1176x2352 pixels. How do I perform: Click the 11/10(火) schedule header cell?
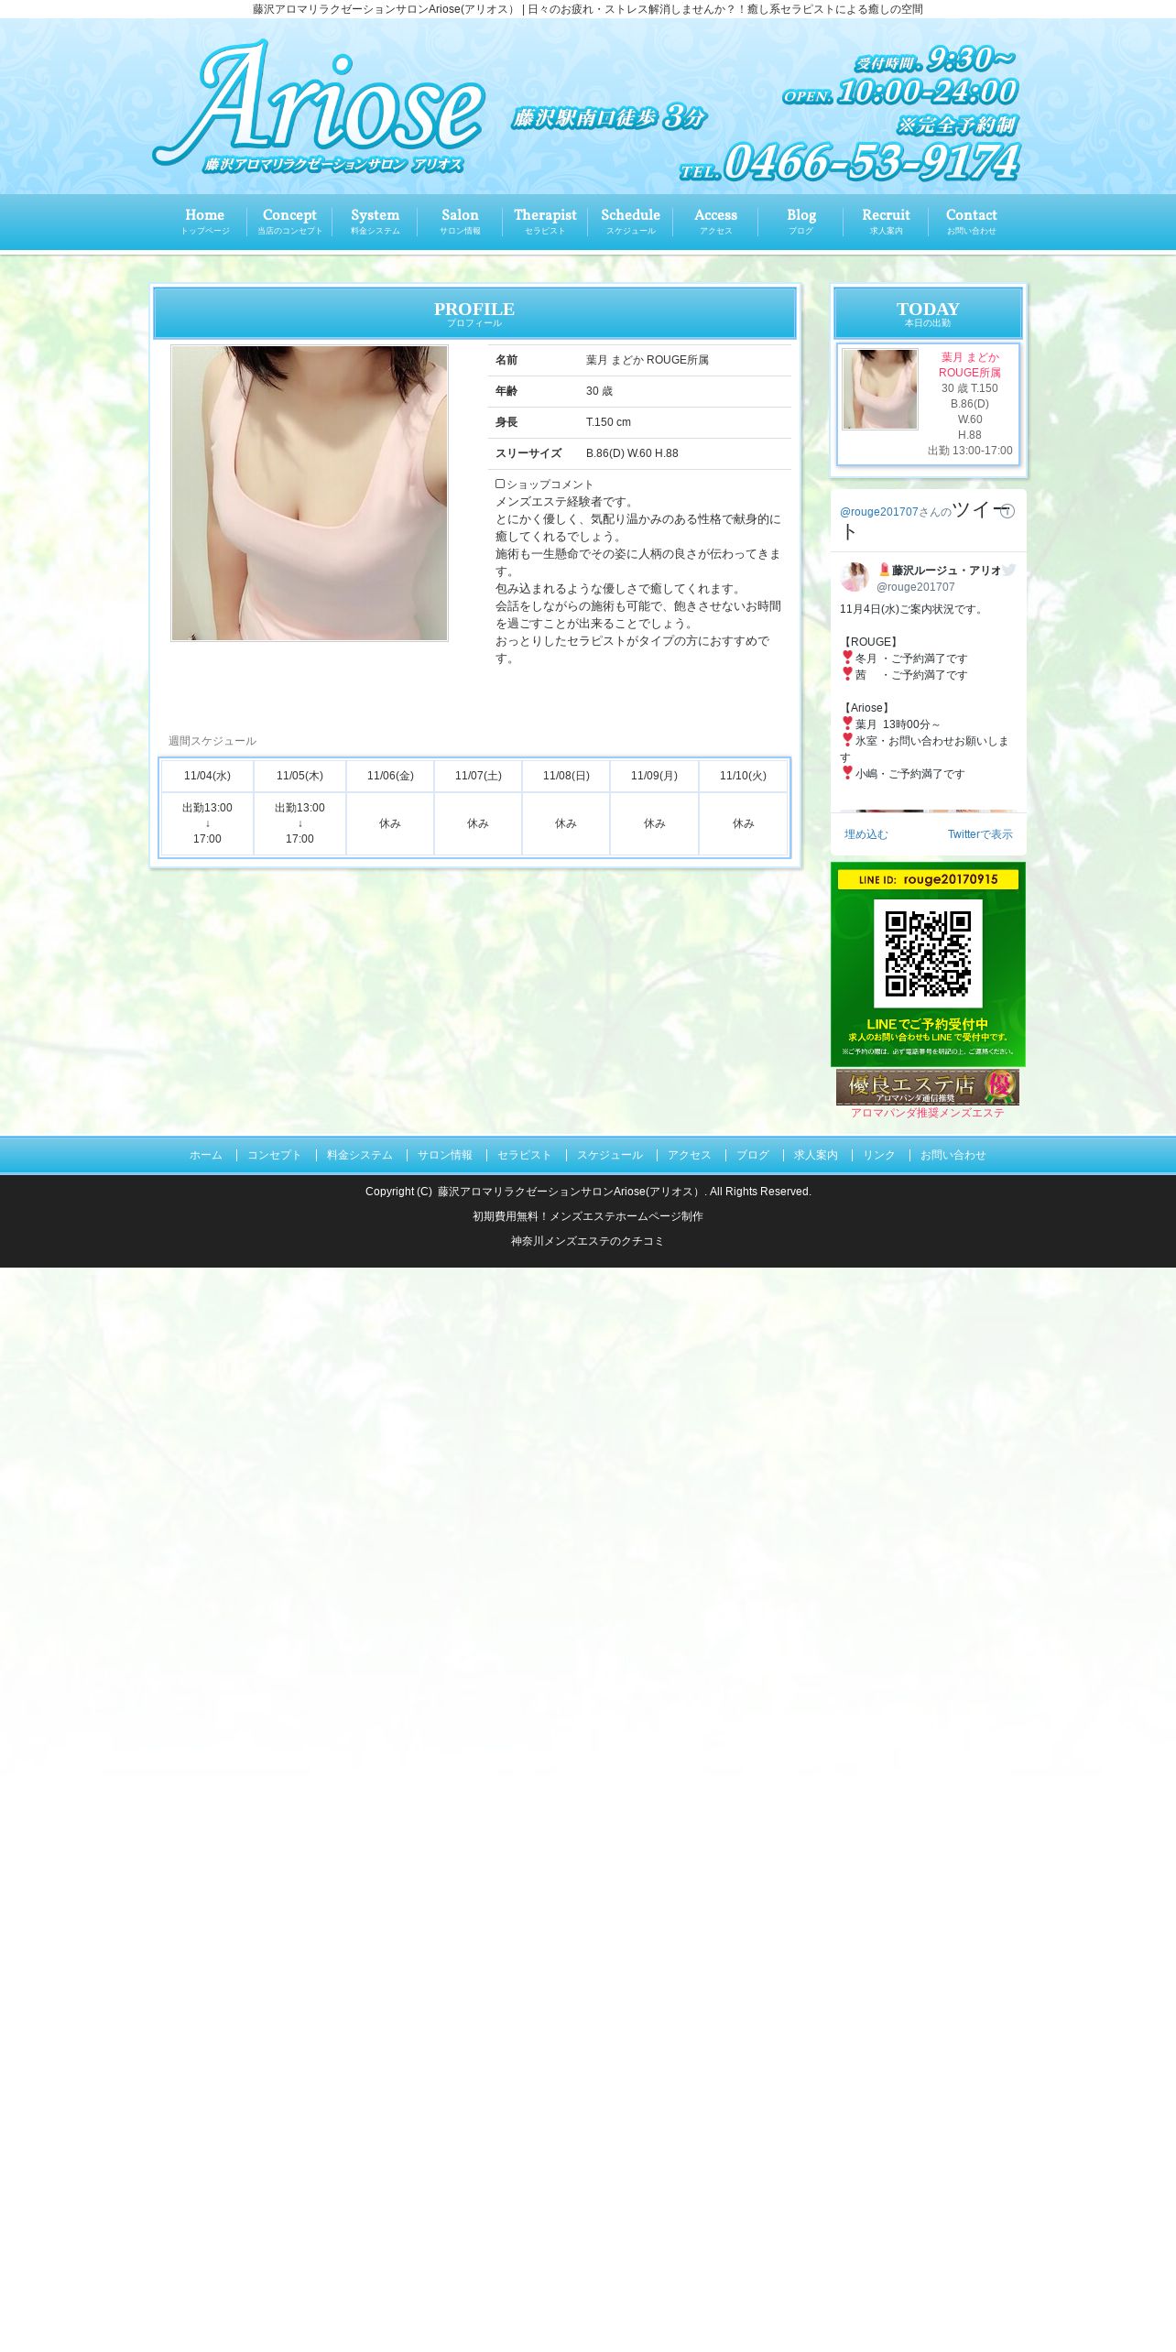(743, 776)
